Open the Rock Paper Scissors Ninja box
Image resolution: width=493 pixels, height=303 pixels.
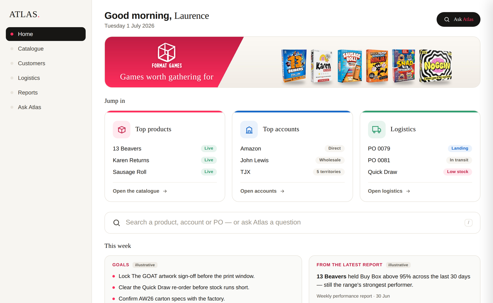pos(377,66)
